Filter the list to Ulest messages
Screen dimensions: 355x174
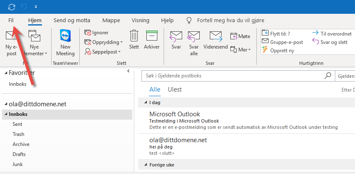coord(175,90)
